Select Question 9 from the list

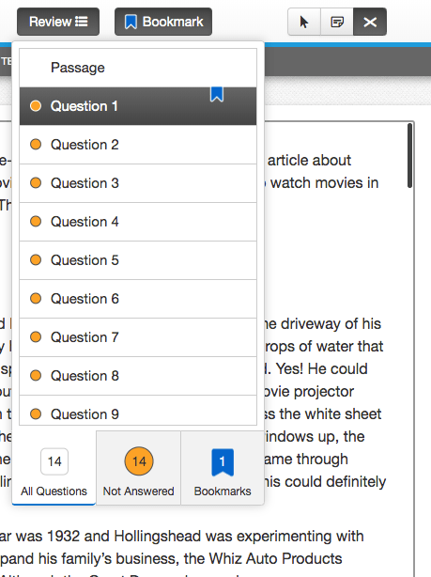pos(138,411)
